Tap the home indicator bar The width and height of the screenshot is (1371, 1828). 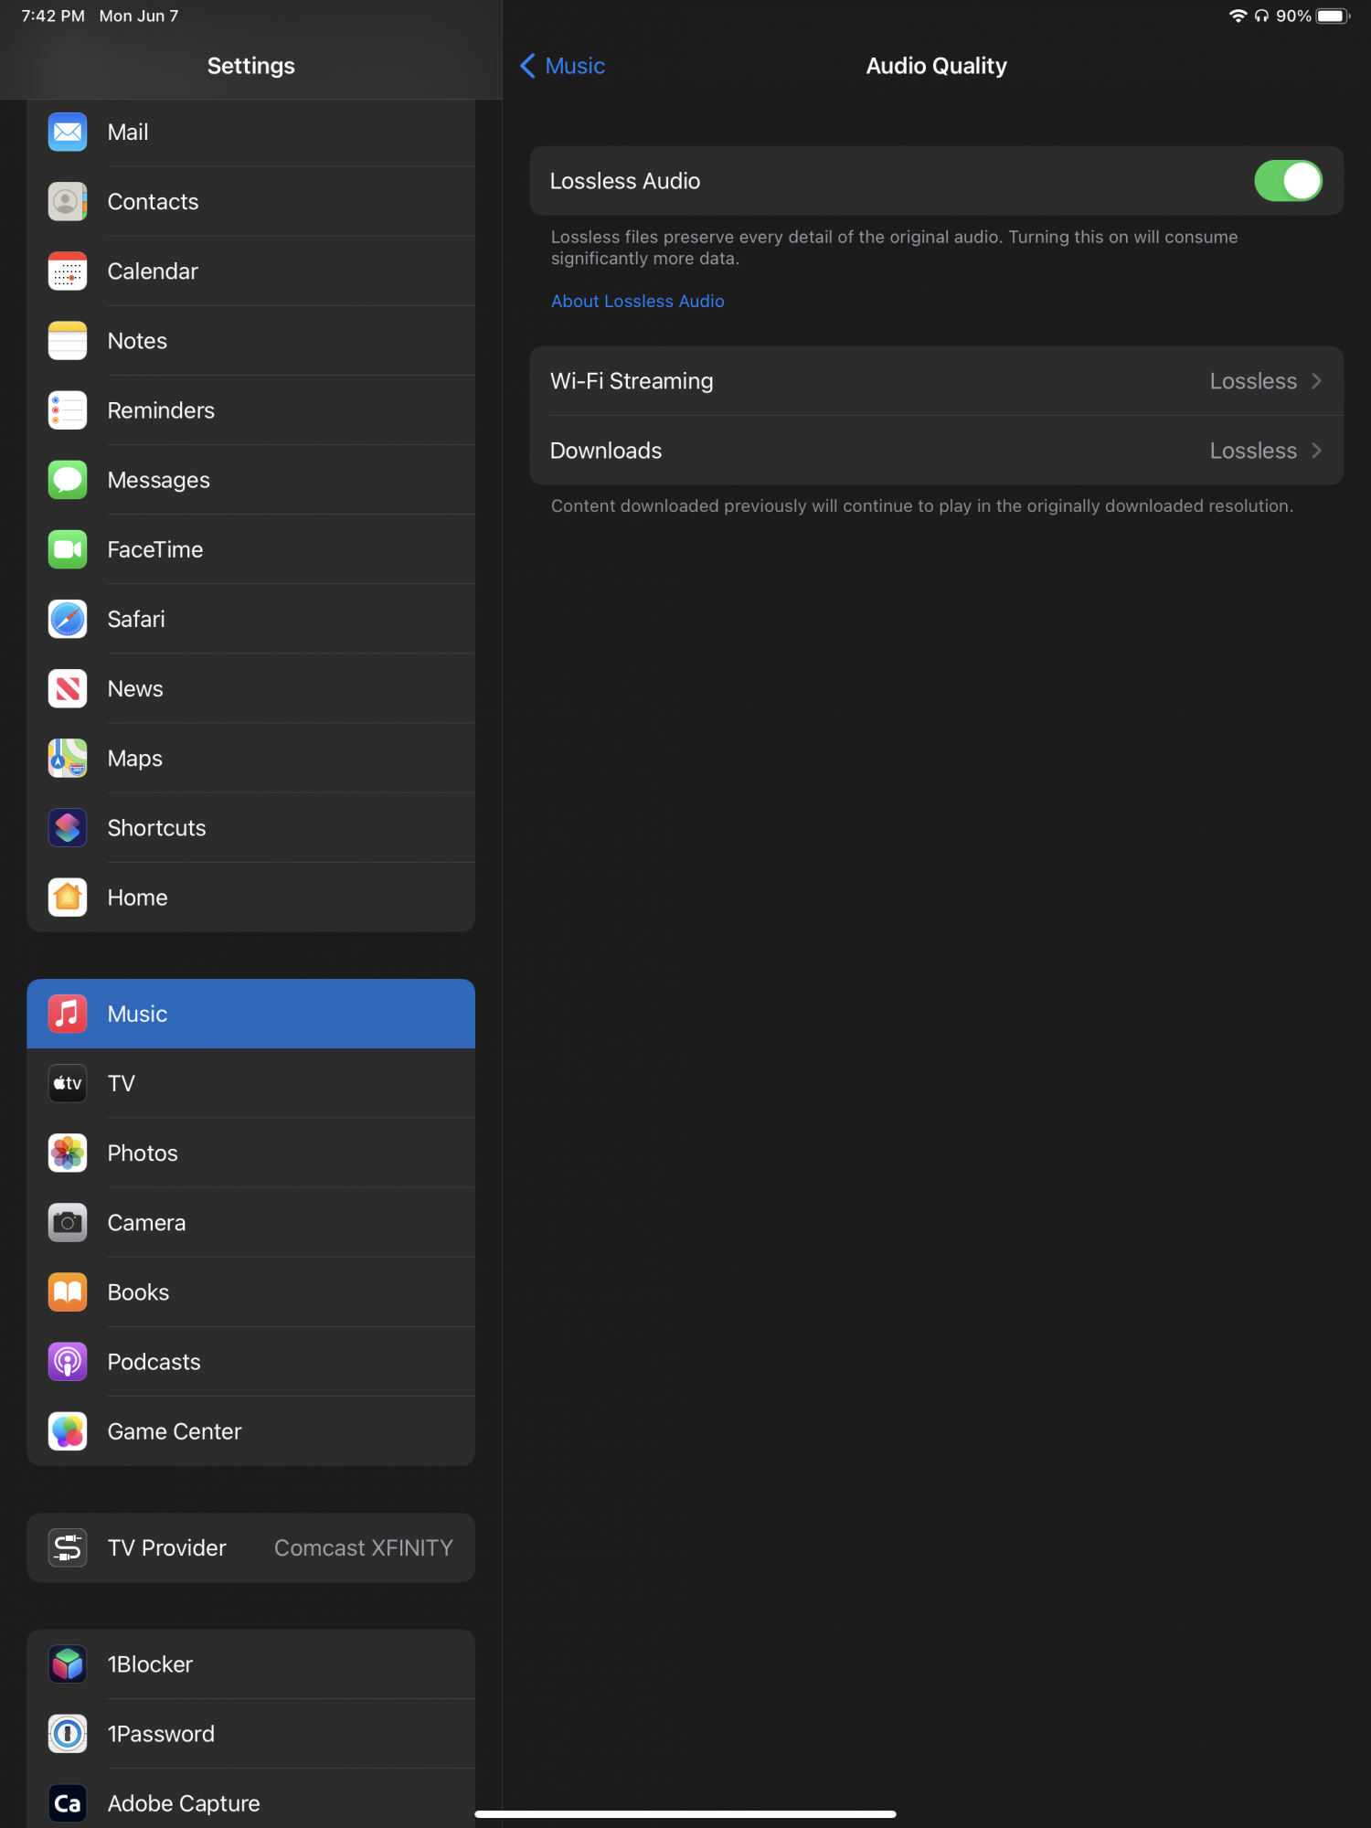tap(685, 1814)
